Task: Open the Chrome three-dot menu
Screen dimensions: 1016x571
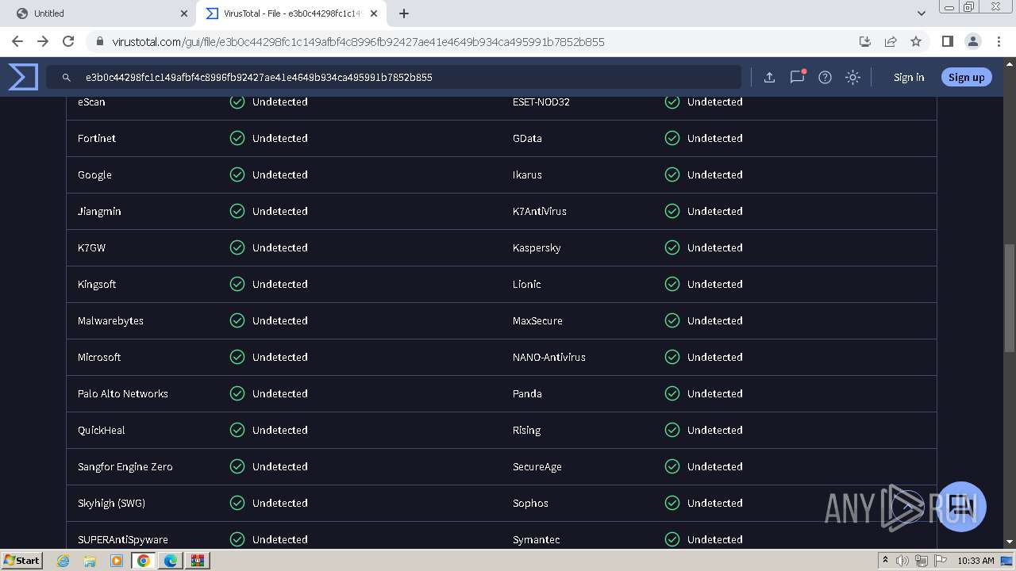Action: pos(999,41)
